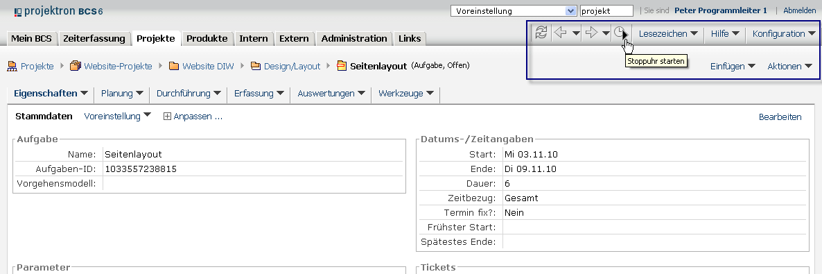The width and height of the screenshot is (822, 274).
Task: Switch to the Administration tab
Action: point(354,38)
